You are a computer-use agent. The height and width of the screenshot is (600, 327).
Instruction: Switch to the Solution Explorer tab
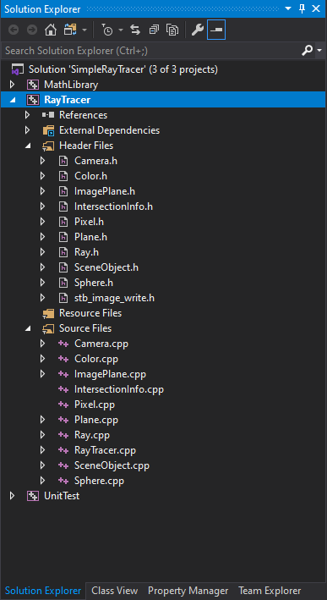pyautogui.click(x=43, y=591)
